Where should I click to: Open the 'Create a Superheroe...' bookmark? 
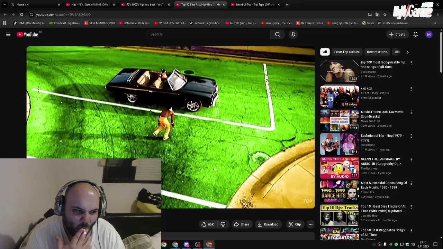pyautogui.click(x=394, y=23)
